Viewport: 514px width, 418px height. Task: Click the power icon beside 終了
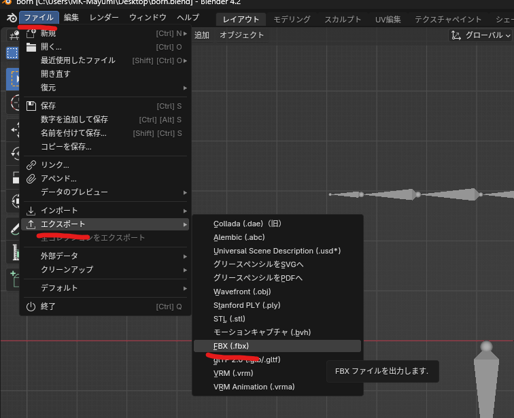[31, 307]
